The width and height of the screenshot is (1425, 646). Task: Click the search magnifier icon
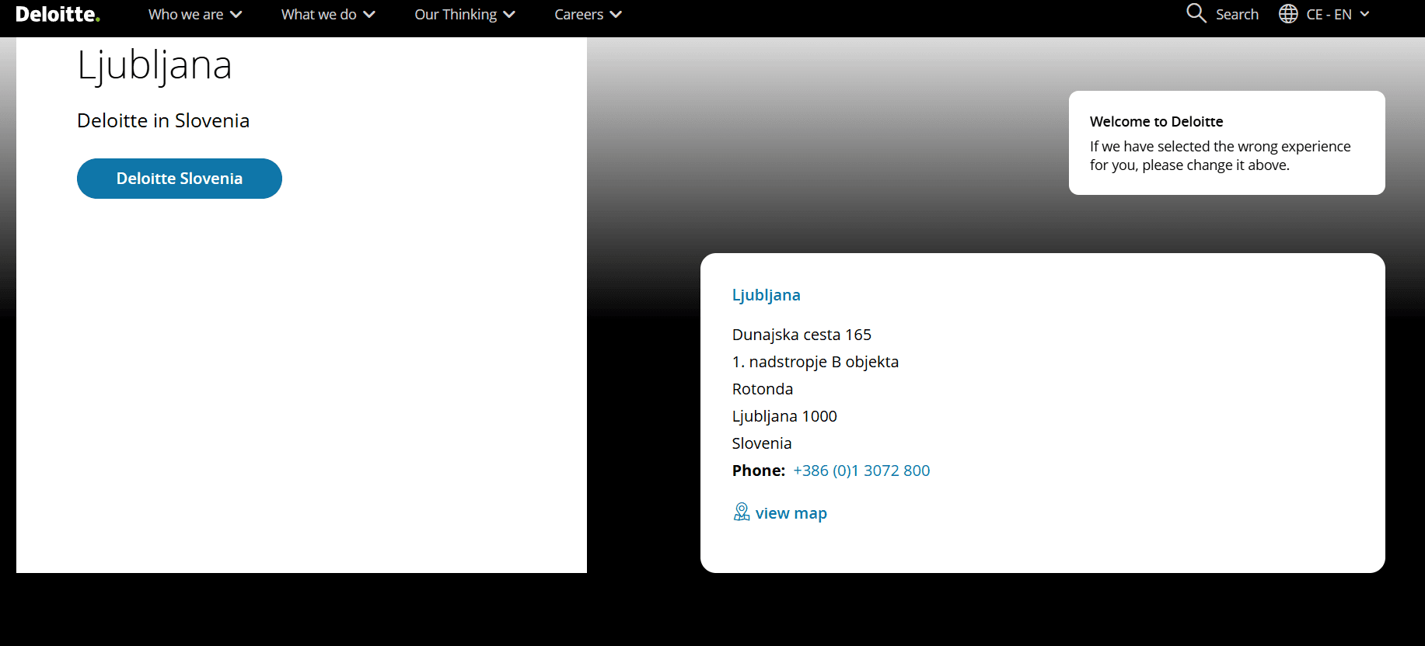tap(1196, 13)
